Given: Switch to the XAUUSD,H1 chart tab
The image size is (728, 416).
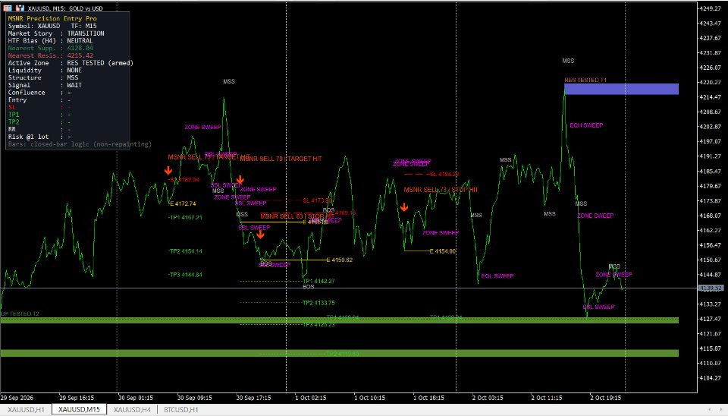Looking at the screenshot, I should [26, 409].
